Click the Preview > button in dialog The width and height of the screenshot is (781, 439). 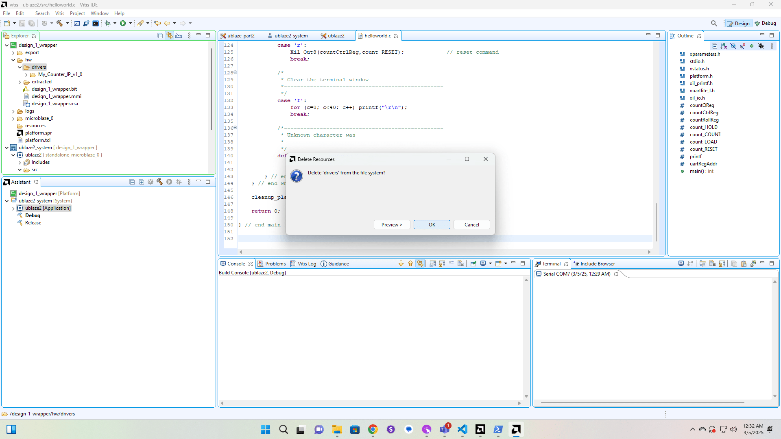click(391, 225)
